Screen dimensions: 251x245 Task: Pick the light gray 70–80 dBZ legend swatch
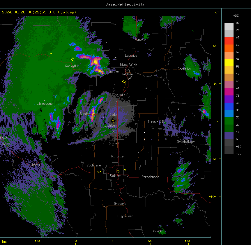[x=229, y=26]
